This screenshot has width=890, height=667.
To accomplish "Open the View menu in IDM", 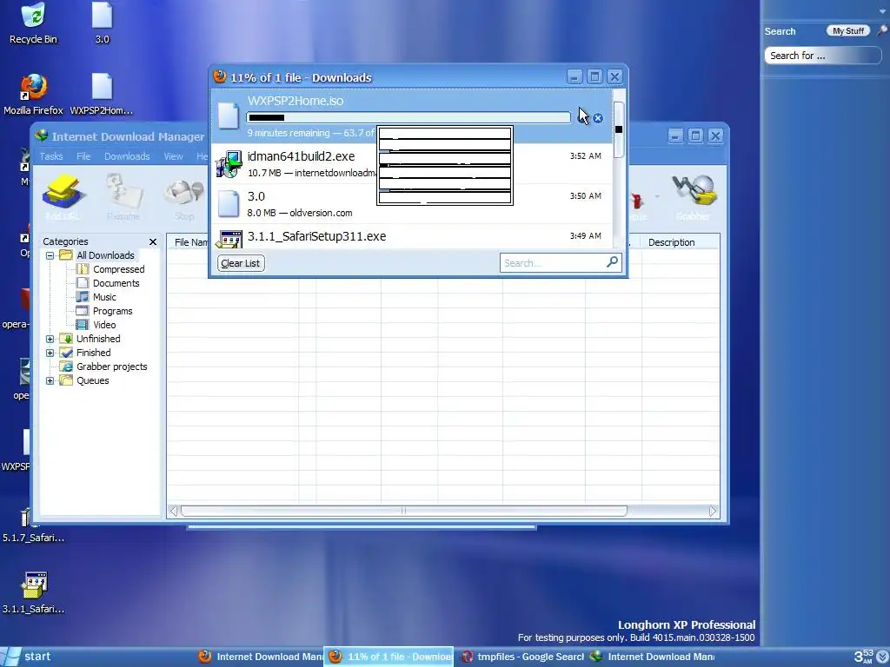I will (x=173, y=156).
